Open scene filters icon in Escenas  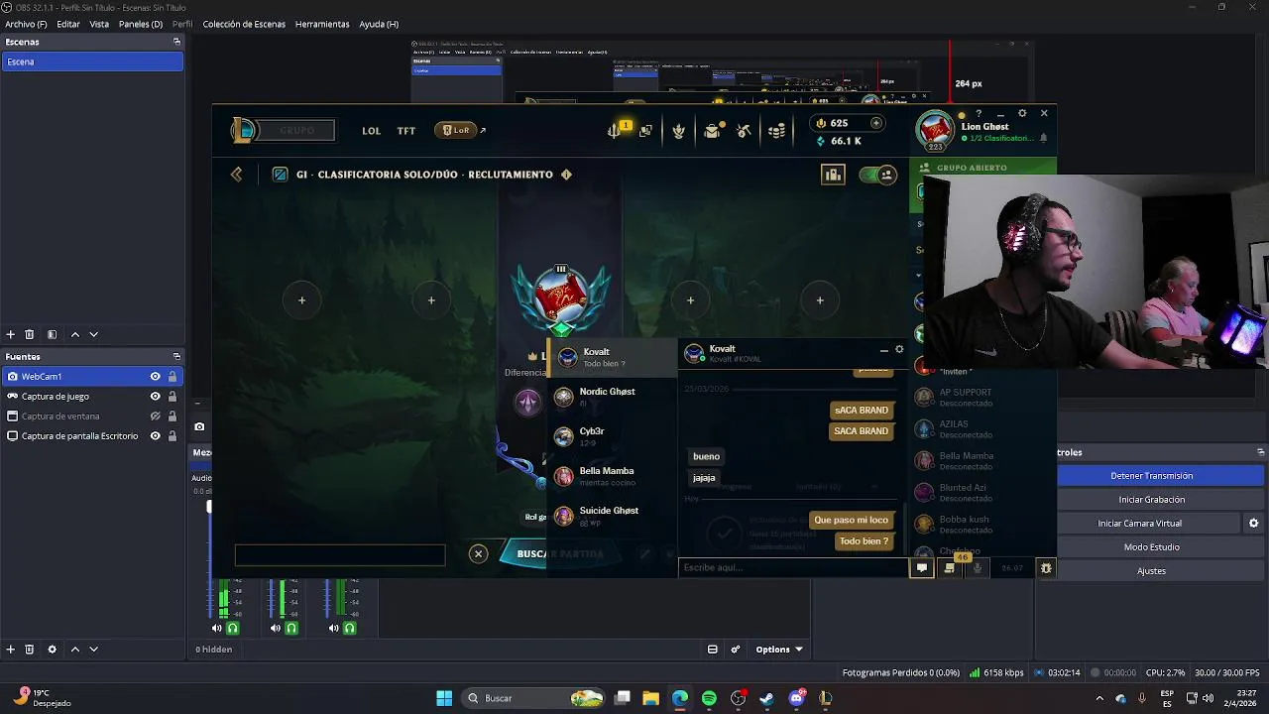point(52,334)
